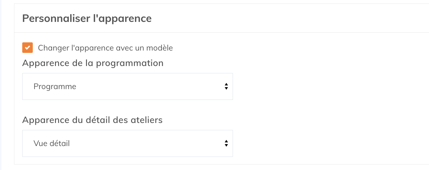Viewport: 429px width, 170px height.
Task: Open the 'Apparence du détail des ateliers' dropdown
Action: pyautogui.click(x=127, y=143)
